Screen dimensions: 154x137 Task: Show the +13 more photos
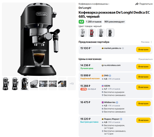pyautogui.click(x=72, y=84)
